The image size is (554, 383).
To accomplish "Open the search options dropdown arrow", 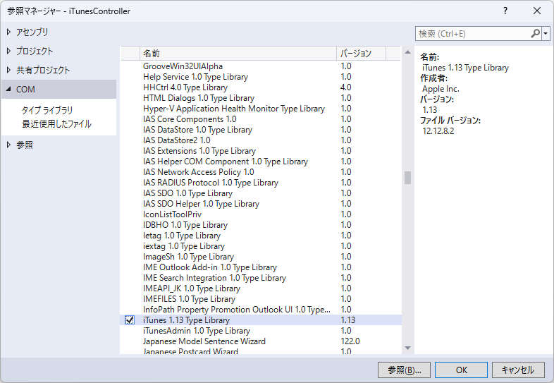I will 546,33.
